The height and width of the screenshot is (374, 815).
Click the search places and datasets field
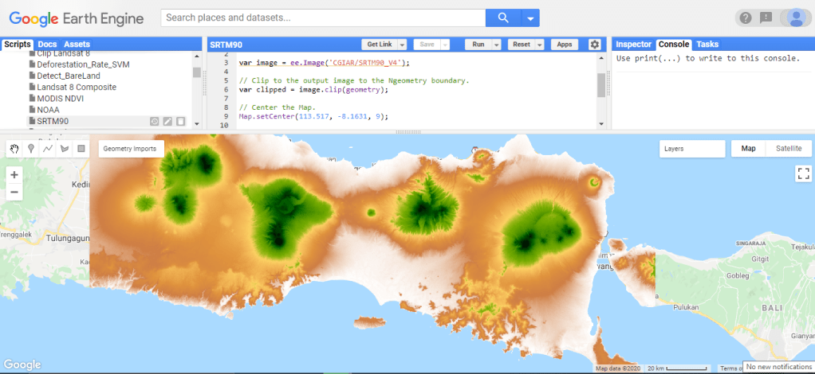(323, 18)
